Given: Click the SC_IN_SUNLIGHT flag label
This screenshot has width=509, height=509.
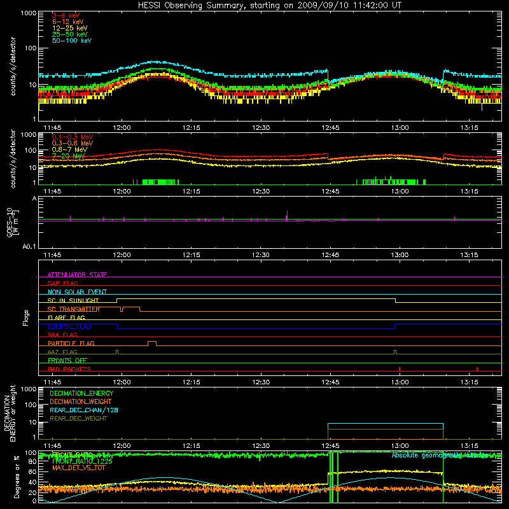Looking at the screenshot, I should click(73, 300).
